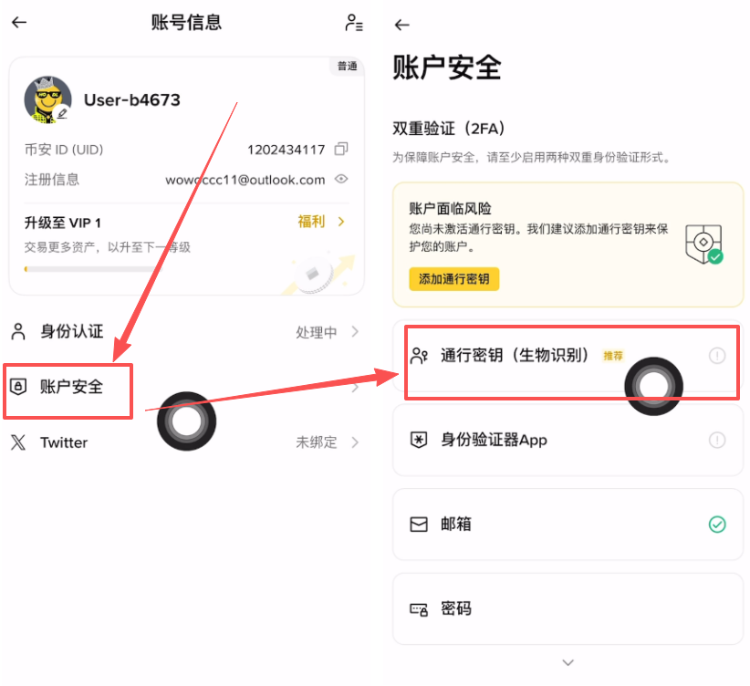750x686 pixels.
Task: Tap info icon beside 身份验证器App
Action: [x=717, y=440]
